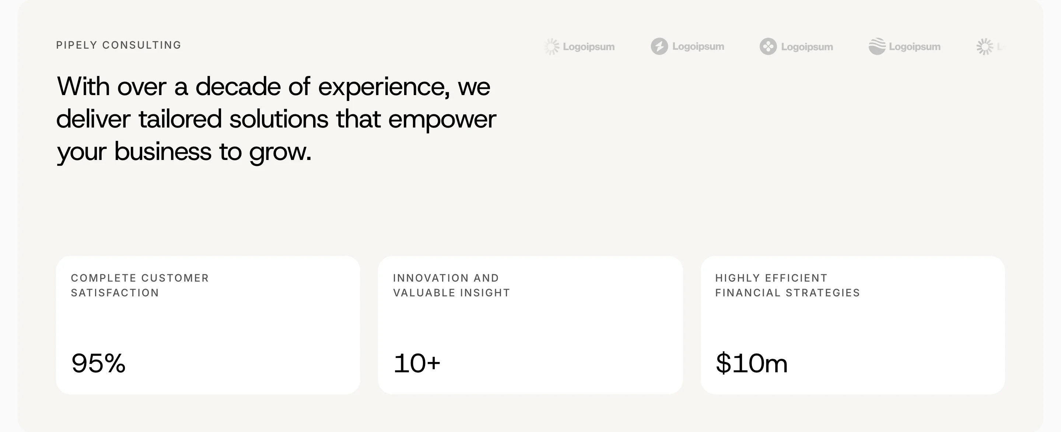Viewport: 1061px width, 432px height.
Task: Click the striped globe Logoipsum logo icon
Action: point(877,46)
